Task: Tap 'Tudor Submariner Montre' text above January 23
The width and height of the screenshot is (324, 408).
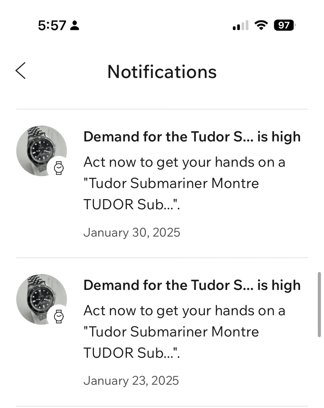Action: [171, 332]
